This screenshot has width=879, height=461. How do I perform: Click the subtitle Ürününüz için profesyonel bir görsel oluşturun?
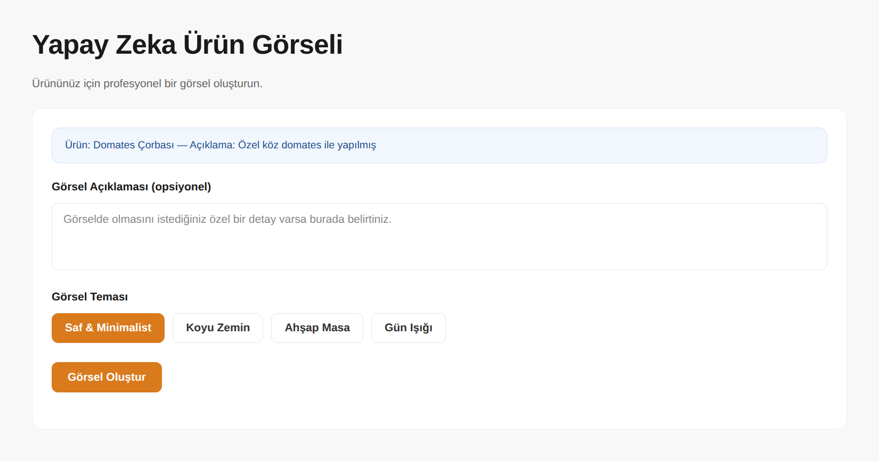click(x=147, y=83)
